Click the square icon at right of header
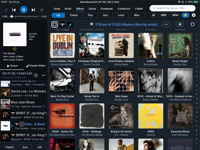This screenshot has width=200, height=150. 193,24
